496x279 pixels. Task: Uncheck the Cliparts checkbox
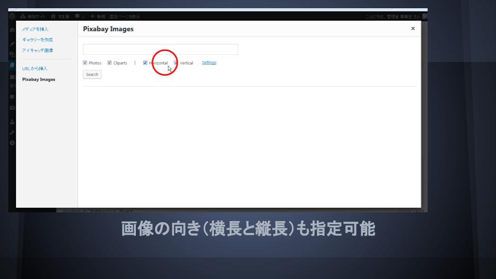point(110,63)
